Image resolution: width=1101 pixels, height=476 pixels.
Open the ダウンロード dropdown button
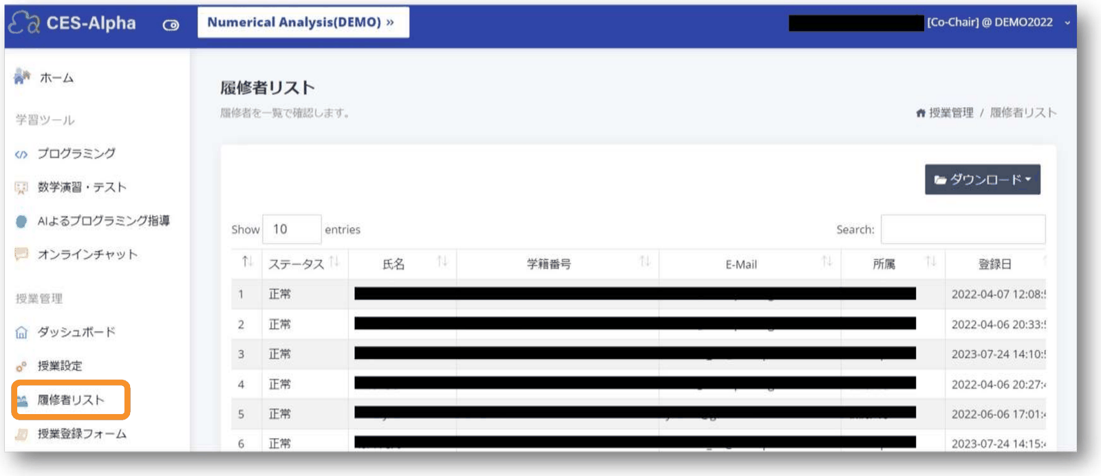point(983,180)
